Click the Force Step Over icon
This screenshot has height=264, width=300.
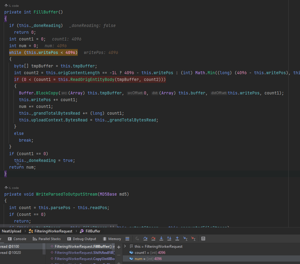[153, 239]
